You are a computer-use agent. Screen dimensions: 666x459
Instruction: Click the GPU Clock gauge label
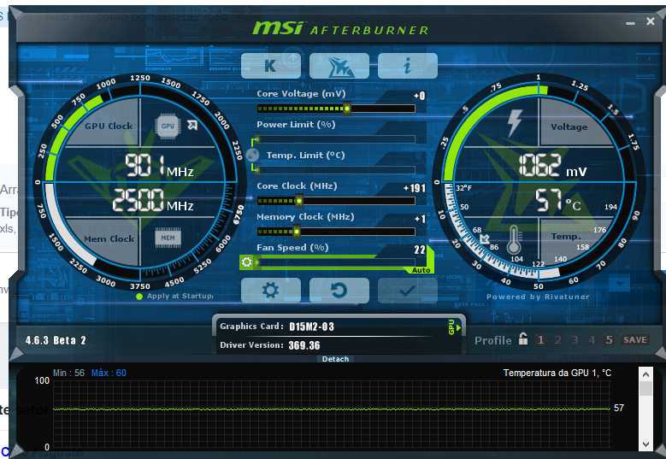click(109, 127)
